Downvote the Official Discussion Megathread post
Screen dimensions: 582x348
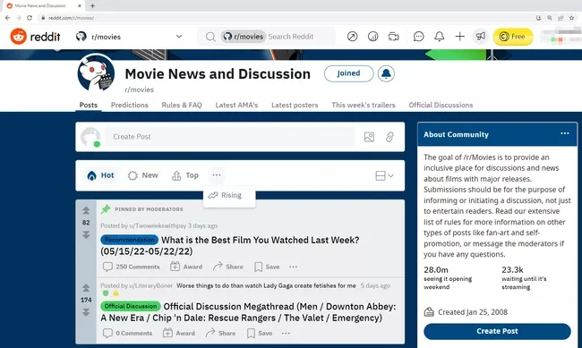pyautogui.click(x=86, y=312)
